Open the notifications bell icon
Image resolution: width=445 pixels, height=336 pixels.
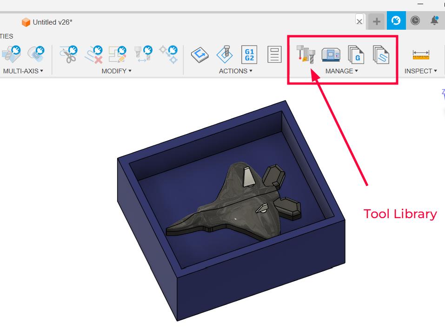434,20
